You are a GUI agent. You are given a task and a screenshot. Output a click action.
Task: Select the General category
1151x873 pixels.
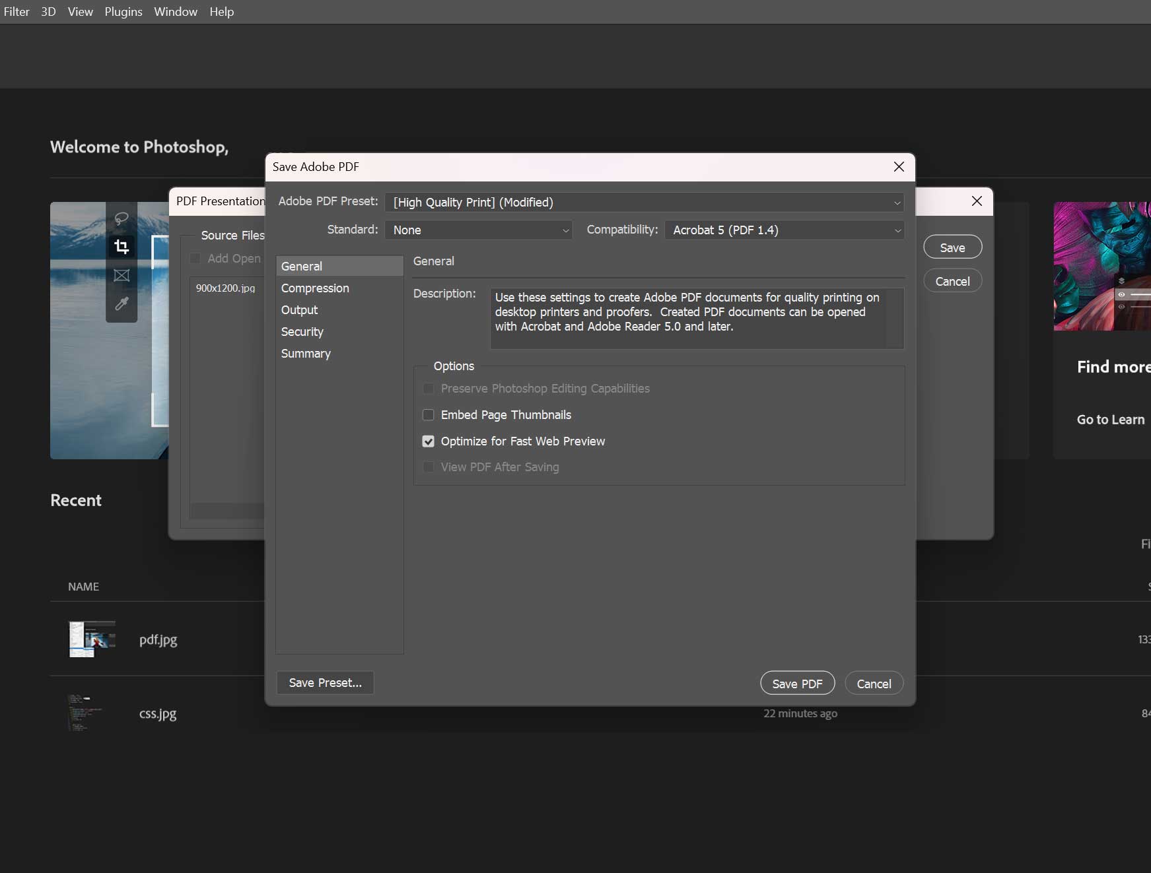339,267
